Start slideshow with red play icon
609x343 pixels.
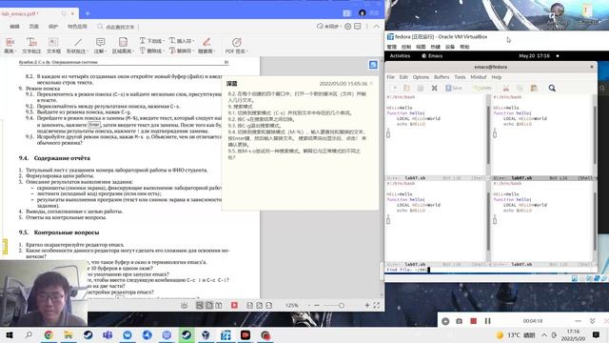click(234, 305)
